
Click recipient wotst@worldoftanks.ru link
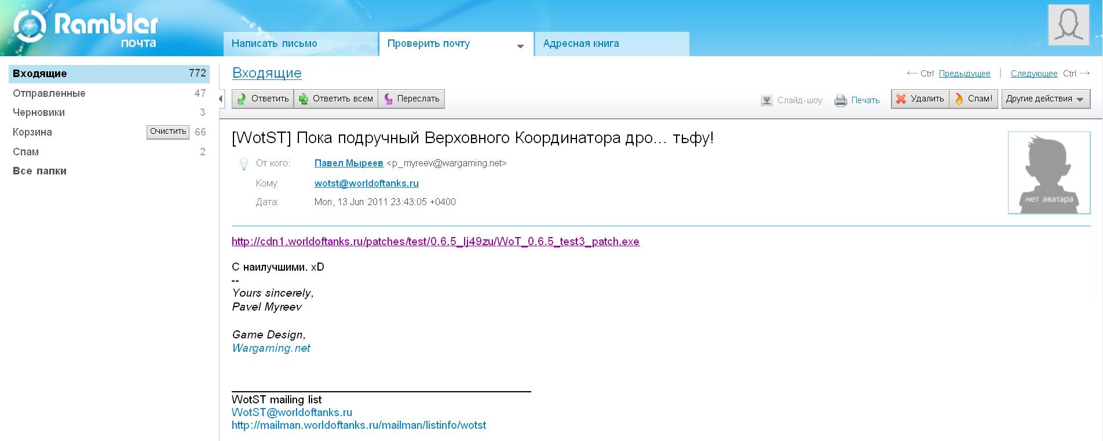click(367, 183)
